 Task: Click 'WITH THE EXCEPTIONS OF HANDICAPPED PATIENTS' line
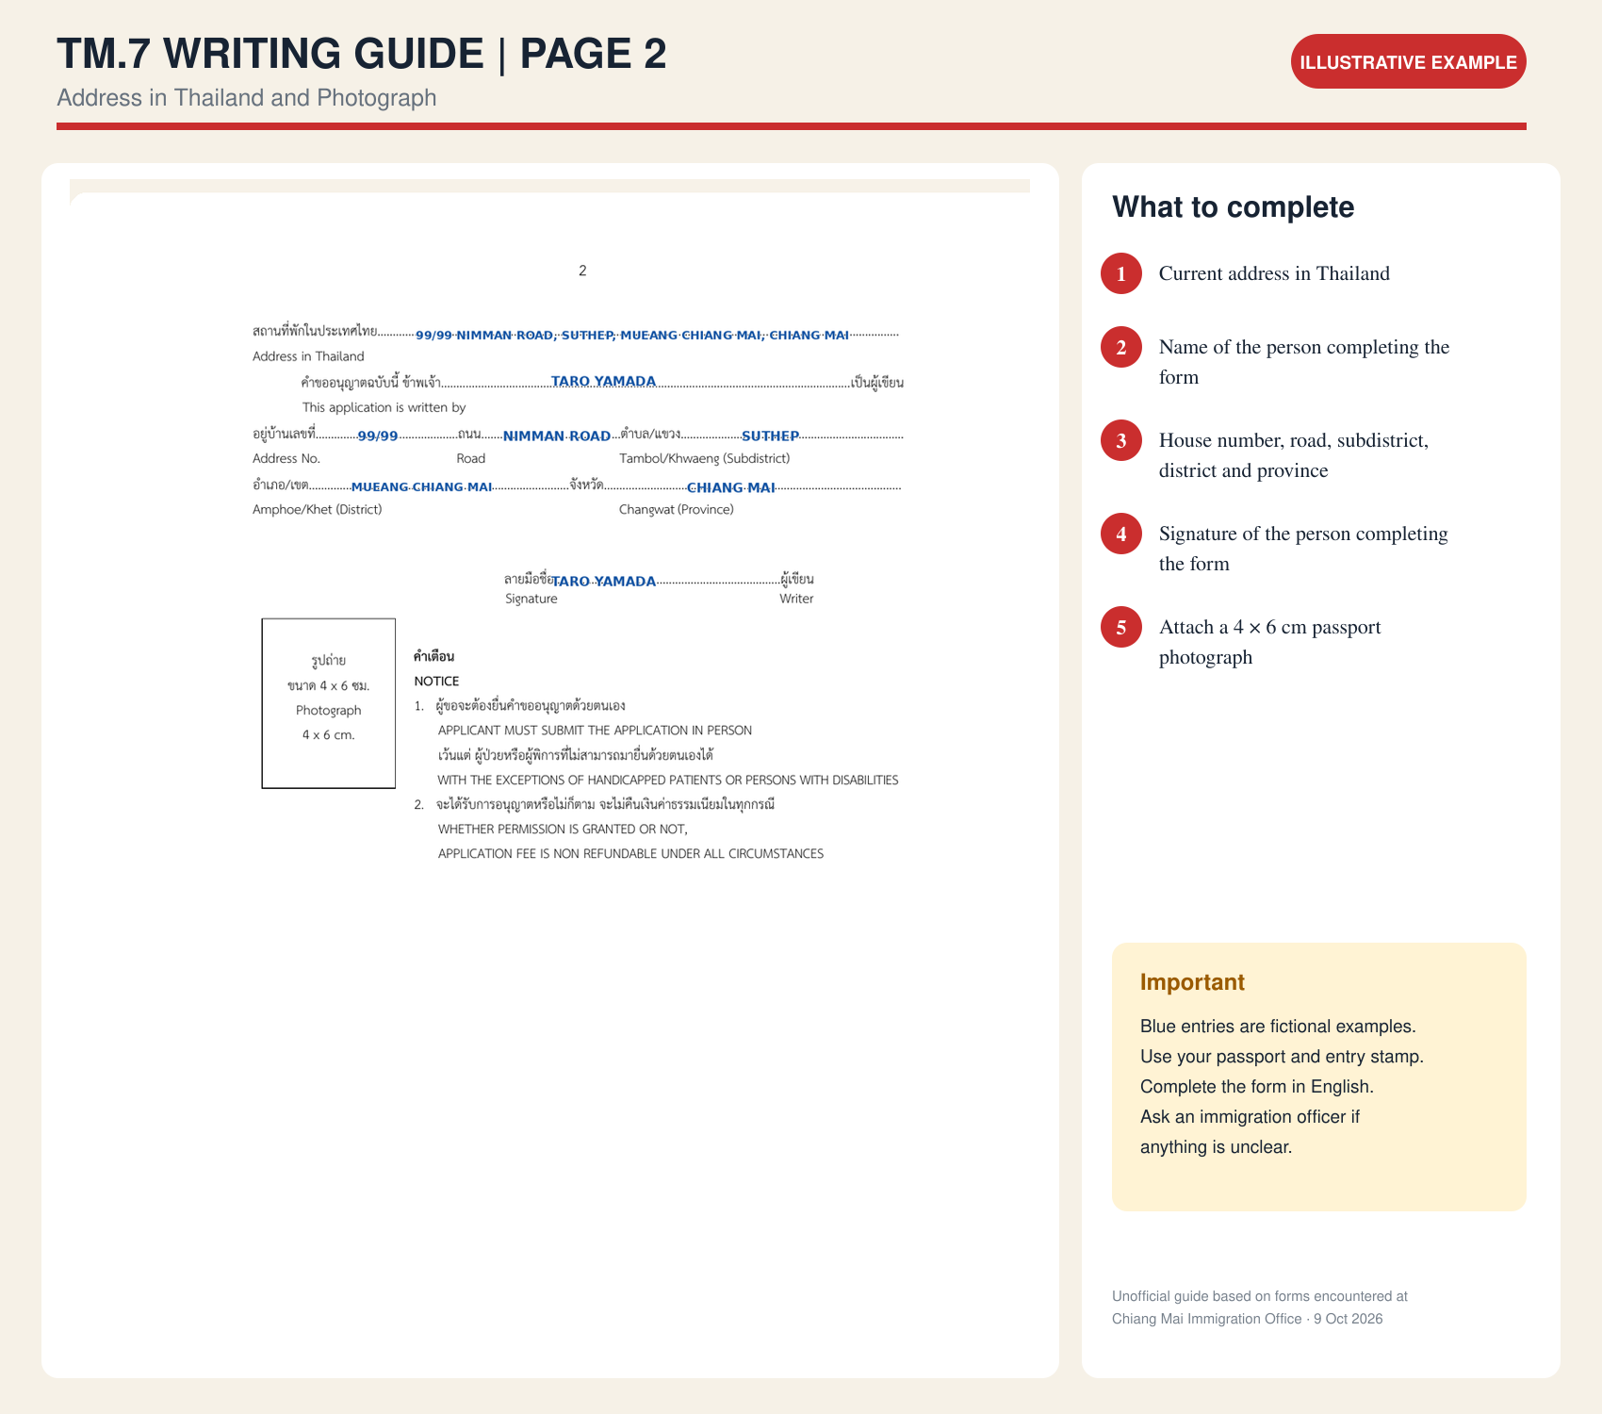[668, 781]
